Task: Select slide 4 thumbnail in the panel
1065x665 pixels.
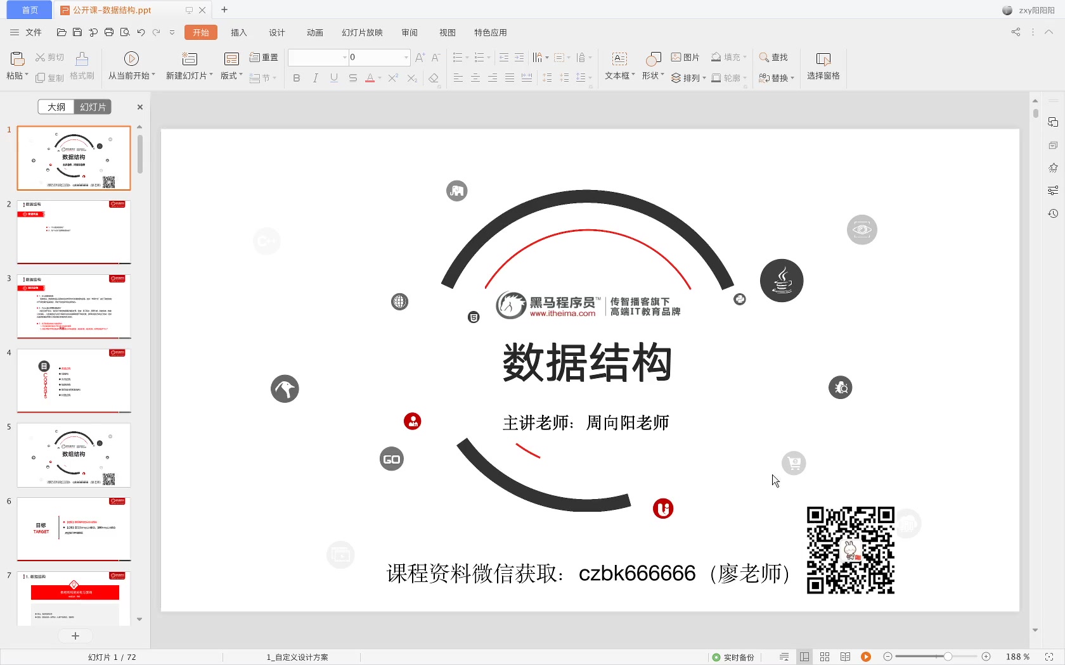Action: click(x=74, y=380)
